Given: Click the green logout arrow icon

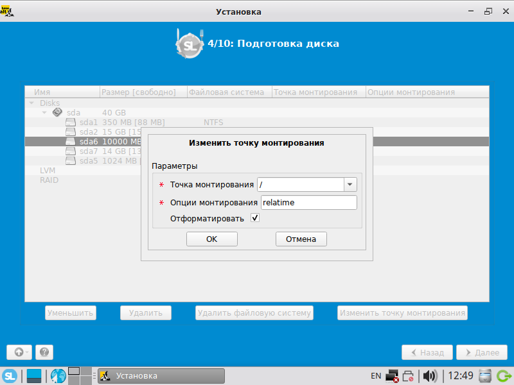Looking at the screenshot, I should pos(504,376).
